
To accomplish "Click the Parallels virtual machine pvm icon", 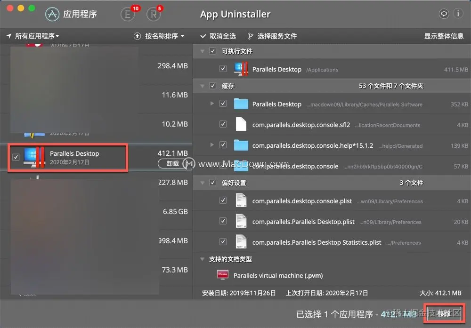I will (223, 275).
